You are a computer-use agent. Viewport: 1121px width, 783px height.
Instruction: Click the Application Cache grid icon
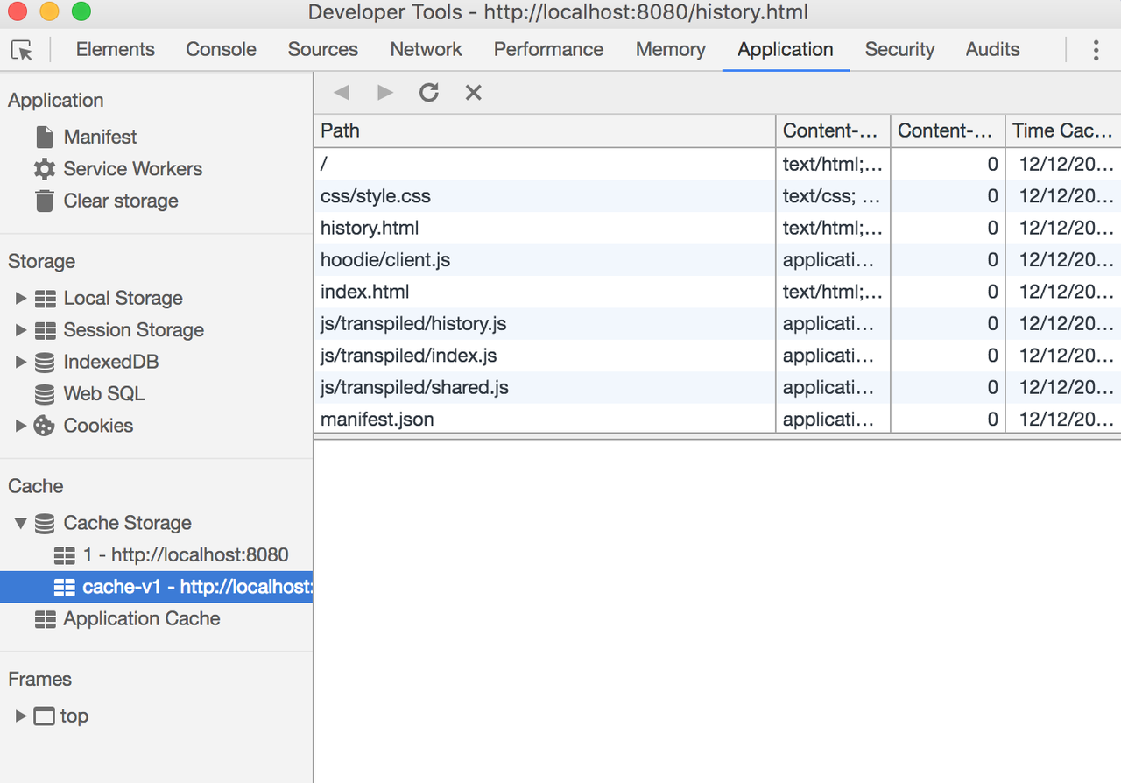pos(46,619)
